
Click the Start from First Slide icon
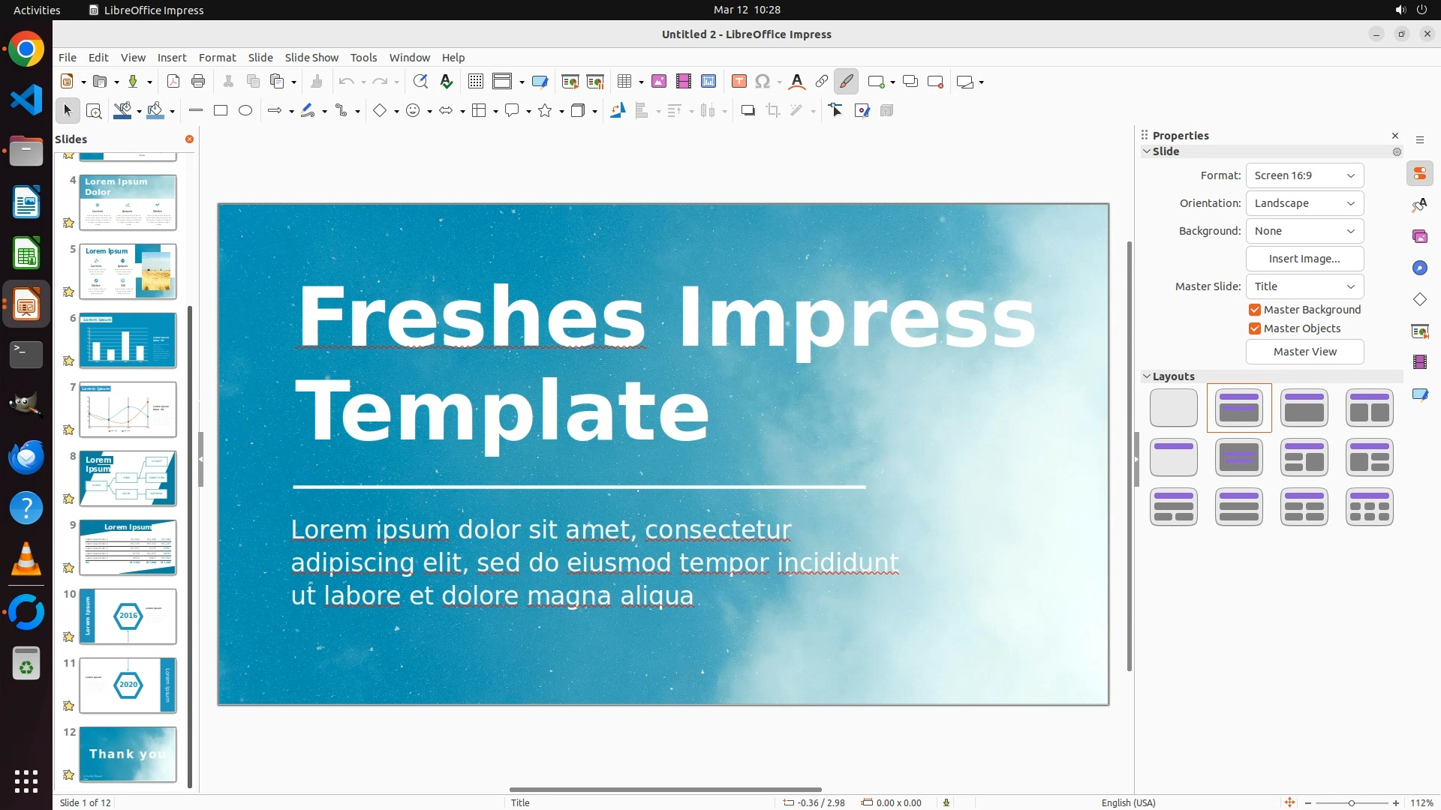570,82
